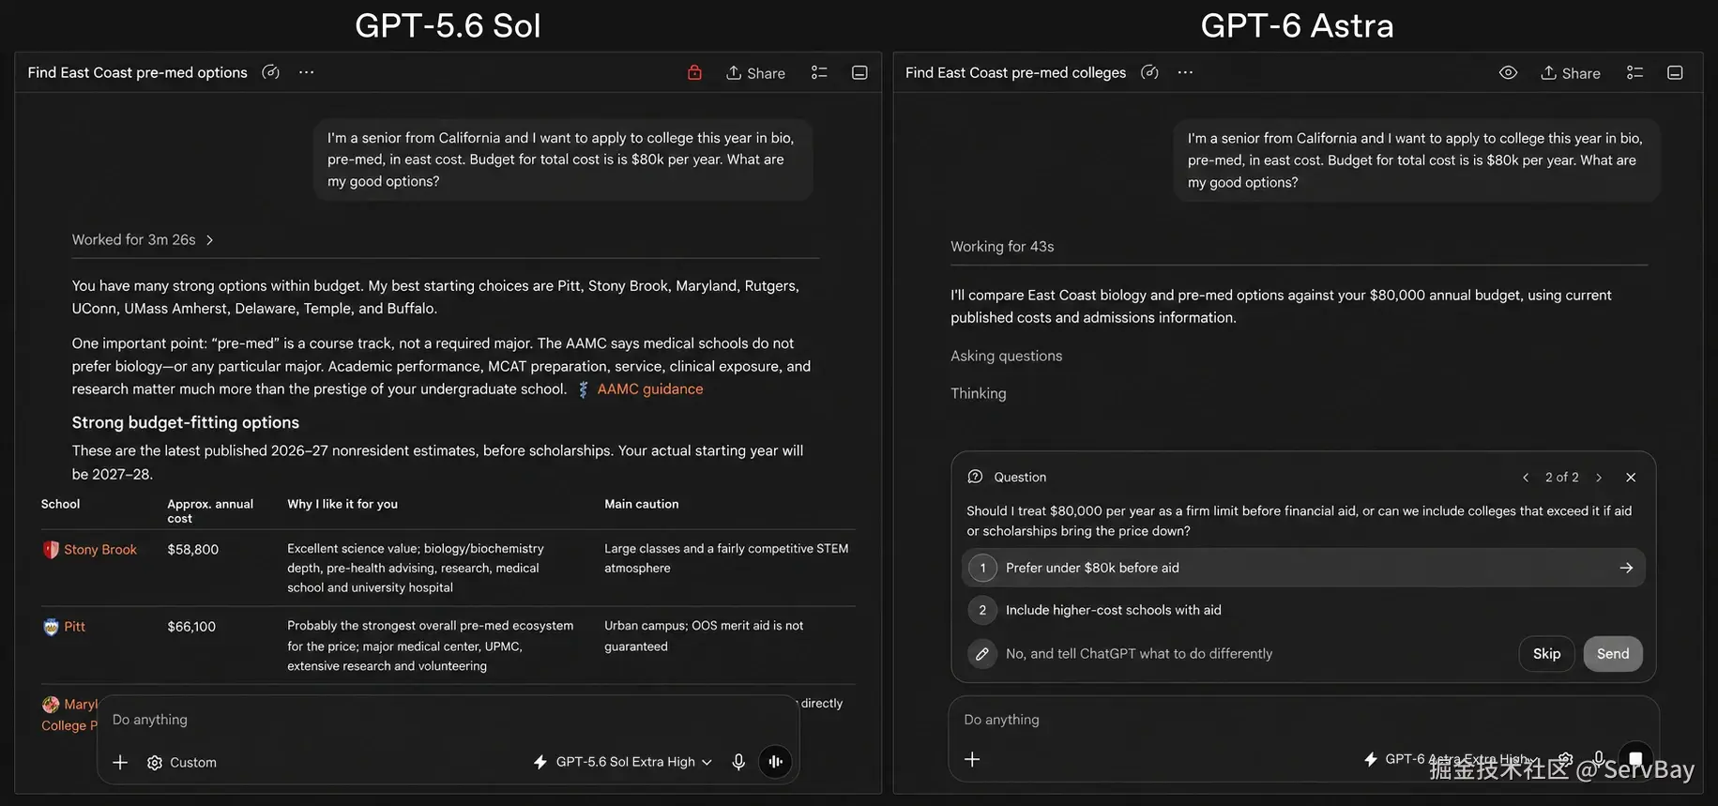Send the answer to the question
1718x806 pixels.
tap(1613, 654)
